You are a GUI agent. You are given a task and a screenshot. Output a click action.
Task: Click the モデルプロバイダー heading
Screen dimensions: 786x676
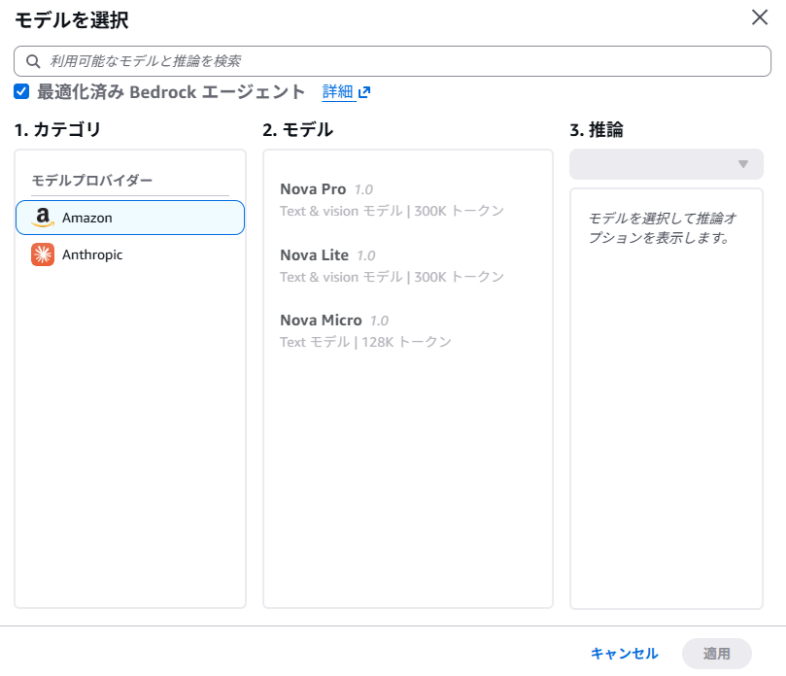(x=91, y=180)
